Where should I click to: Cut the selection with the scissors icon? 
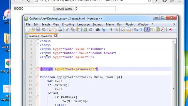(67, 29)
